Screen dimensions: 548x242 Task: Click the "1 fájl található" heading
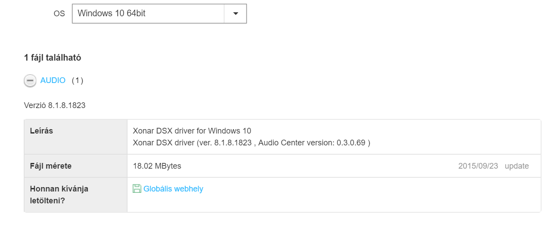[x=52, y=58]
